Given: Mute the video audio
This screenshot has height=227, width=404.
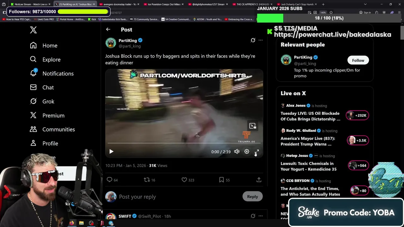Looking at the screenshot, I should (237, 152).
